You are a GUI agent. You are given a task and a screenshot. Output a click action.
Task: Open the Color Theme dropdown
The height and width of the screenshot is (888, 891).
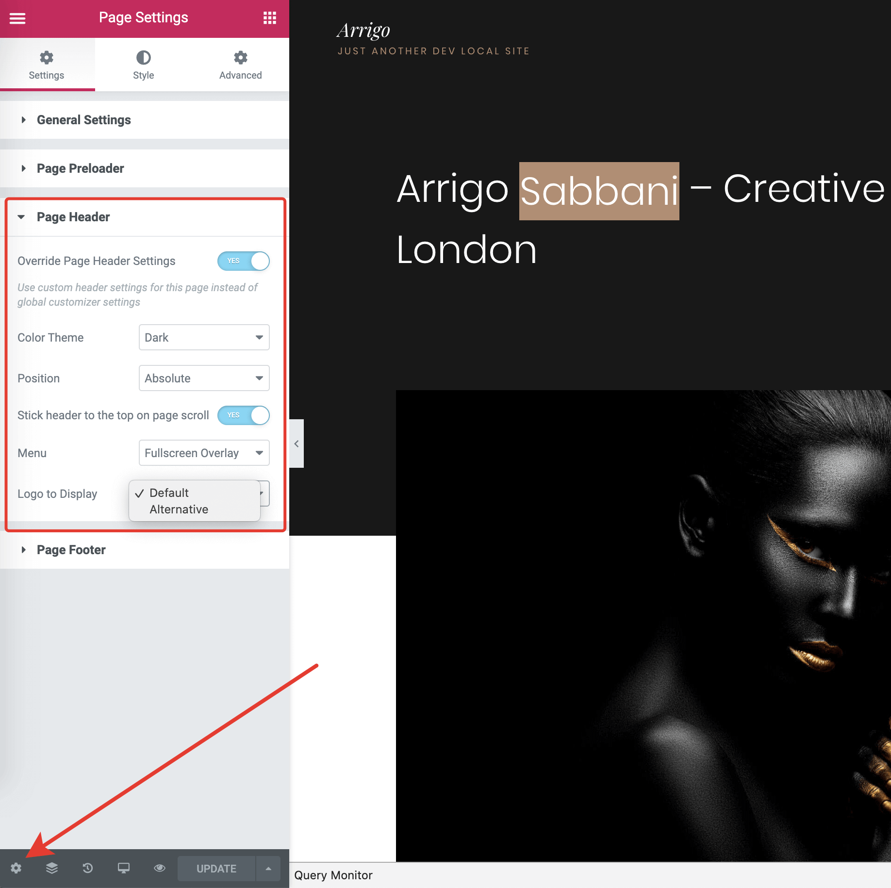click(x=204, y=337)
